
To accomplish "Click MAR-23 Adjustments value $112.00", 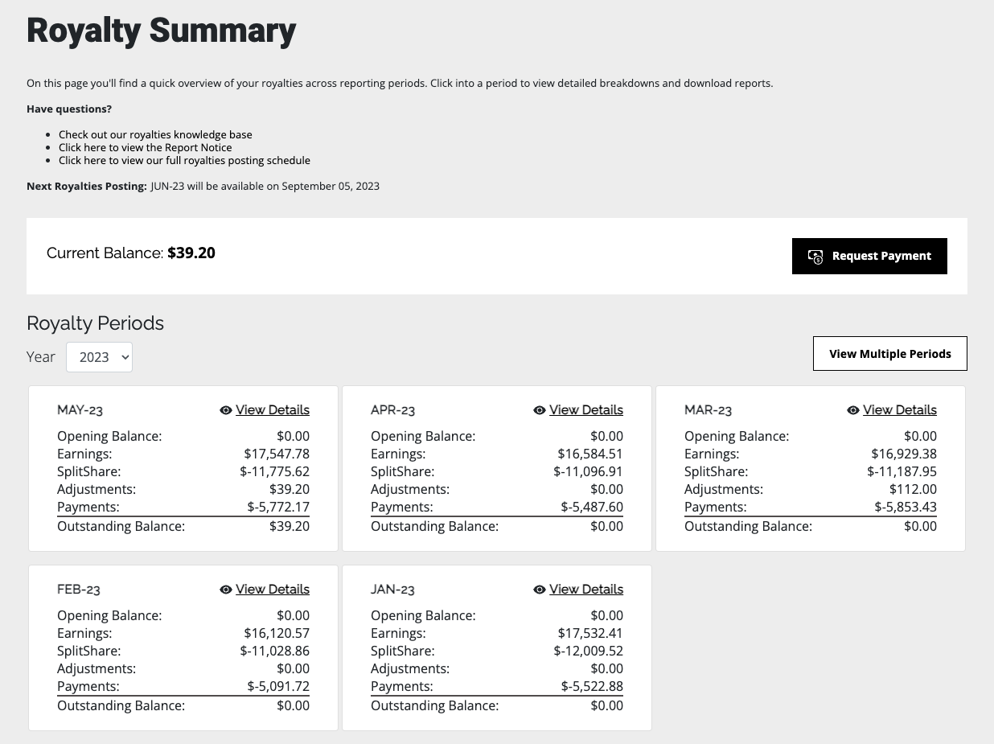I will tap(913, 490).
